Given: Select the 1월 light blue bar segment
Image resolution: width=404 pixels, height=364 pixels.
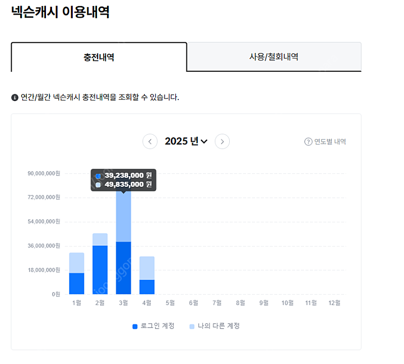Looking at the screenshot, I should pyautogui.click(x=77, y=263).
